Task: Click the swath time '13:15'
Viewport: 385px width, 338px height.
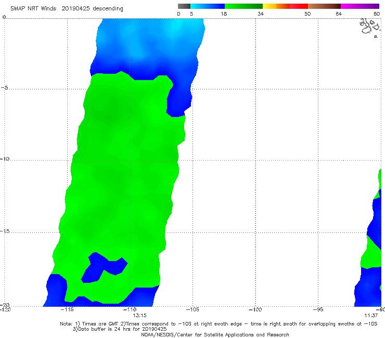Action: coord(140,316)
